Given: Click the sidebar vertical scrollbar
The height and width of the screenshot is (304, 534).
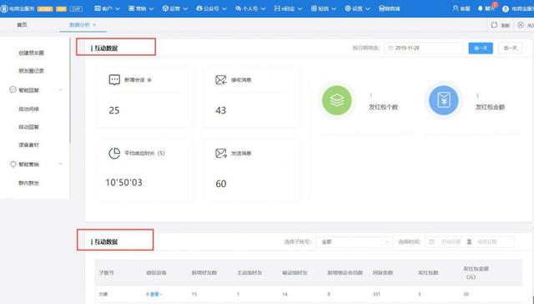Looking at the screenshot, I should tap(70, 90).
